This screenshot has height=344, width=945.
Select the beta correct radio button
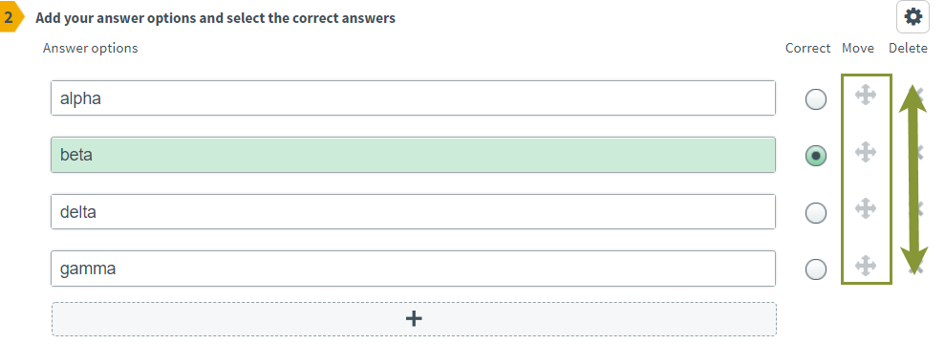[x=816, y=156]
